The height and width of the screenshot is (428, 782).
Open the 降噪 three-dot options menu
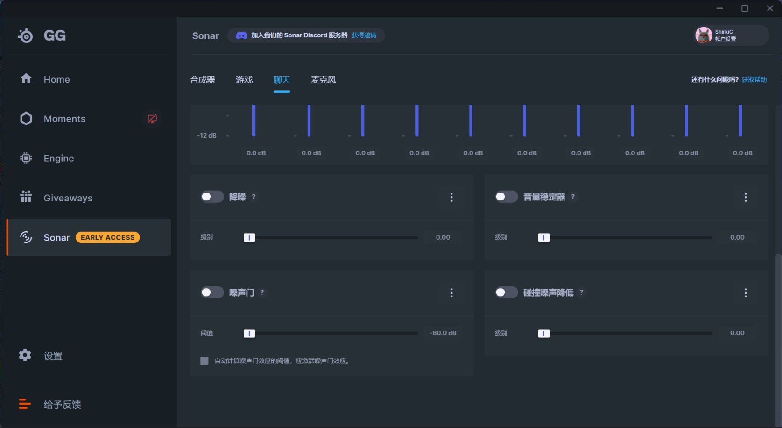coord(451,197)
